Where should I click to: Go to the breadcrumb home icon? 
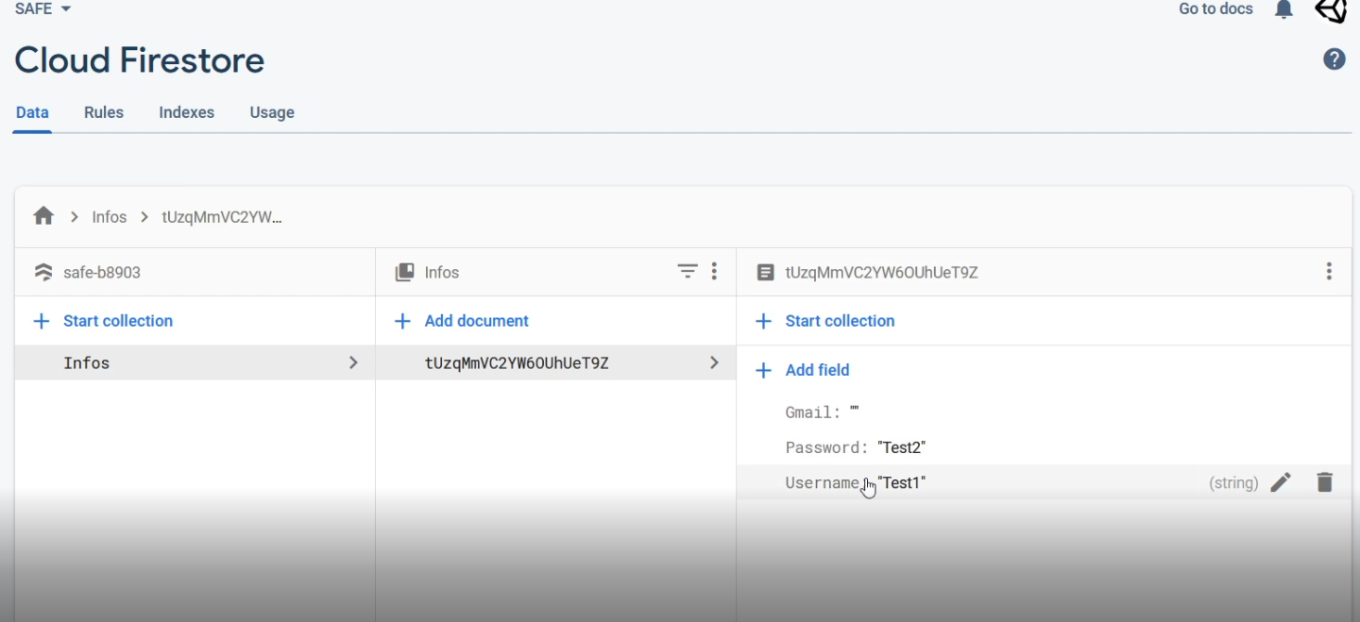pyautogui.click(x=43, y=216)
